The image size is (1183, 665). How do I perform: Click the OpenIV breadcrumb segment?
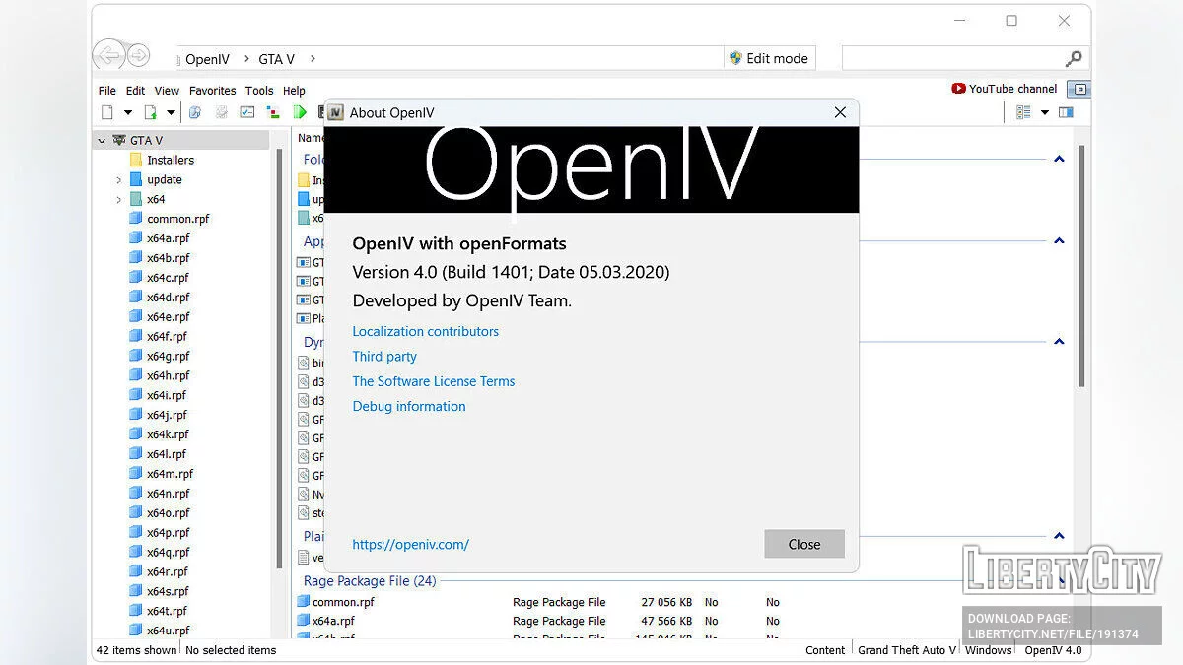pos(208,59)
